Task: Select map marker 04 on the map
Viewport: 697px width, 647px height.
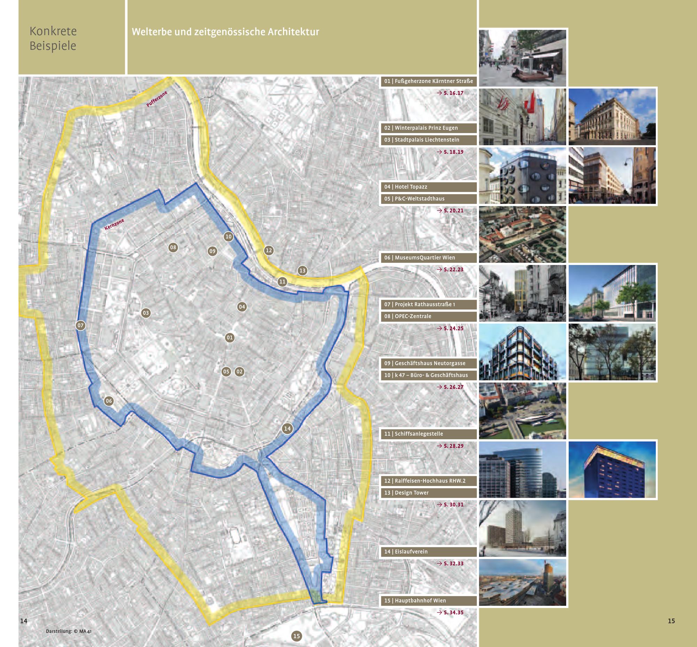Action: click(x=242, y=307)
